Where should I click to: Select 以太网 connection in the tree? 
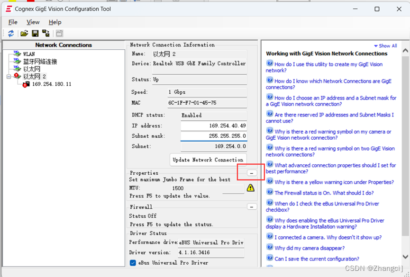tap(32, 69)
